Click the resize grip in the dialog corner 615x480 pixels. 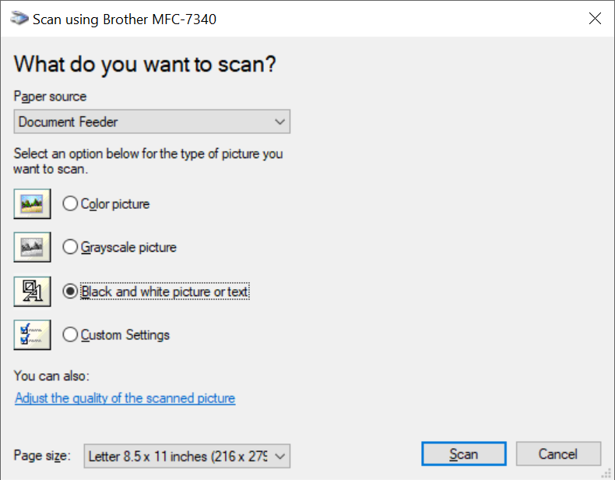click(x=606, y=472)
